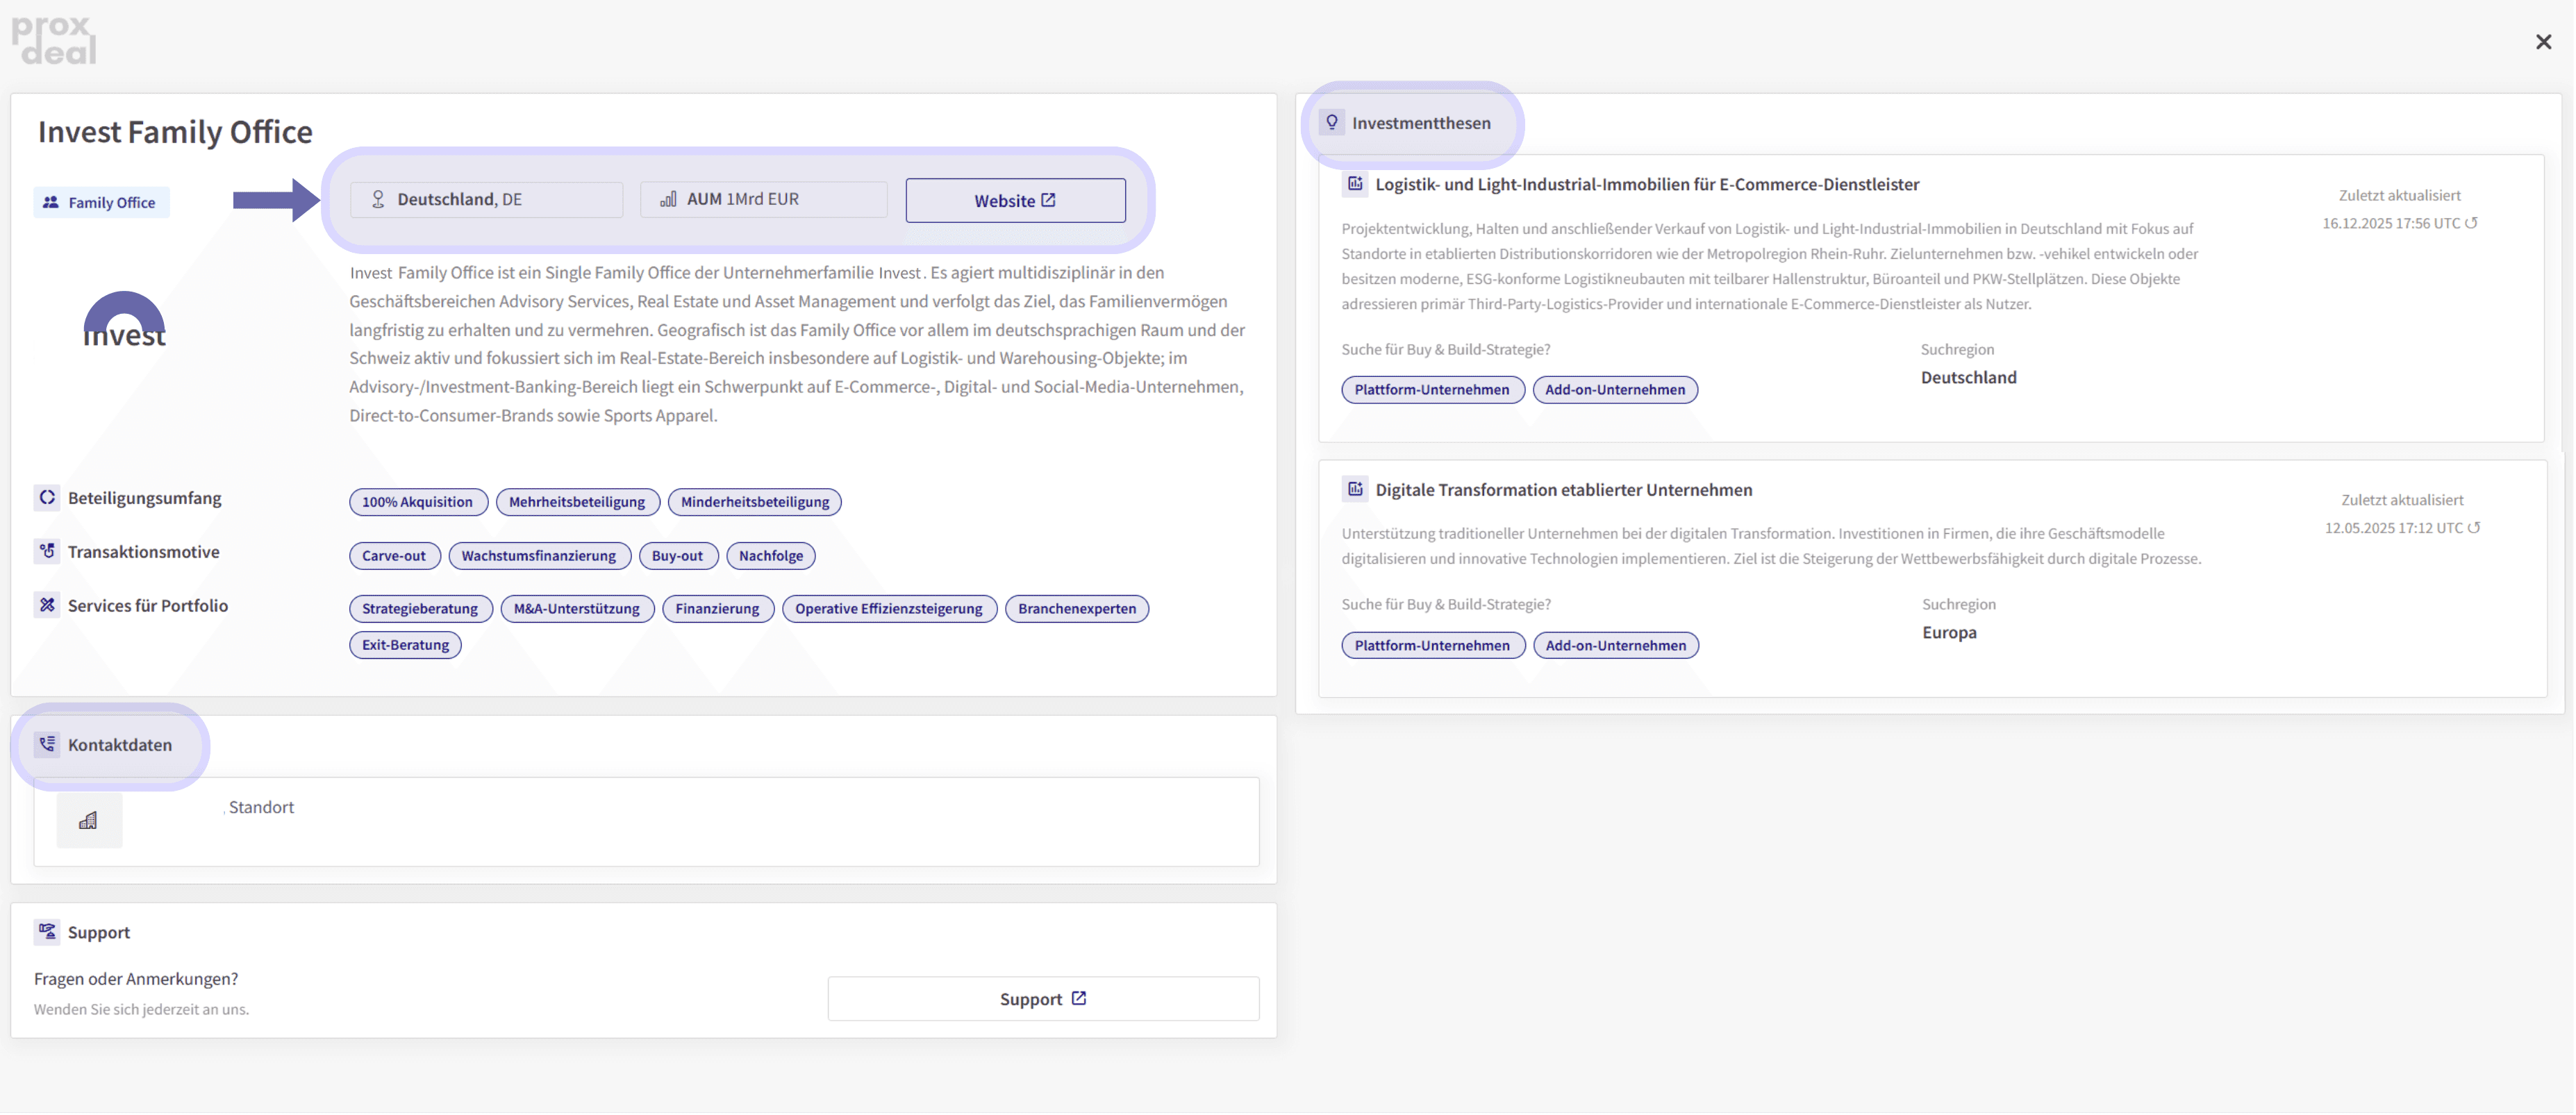Select the M&A-Unterstützung chip
Screen dimensions: 2576x1115
coord(577,609)
